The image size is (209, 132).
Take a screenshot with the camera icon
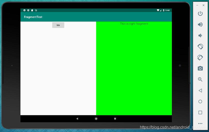point(200,68)
